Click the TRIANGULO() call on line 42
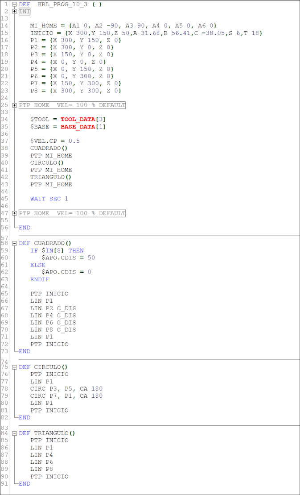 [x=51, y=177]
